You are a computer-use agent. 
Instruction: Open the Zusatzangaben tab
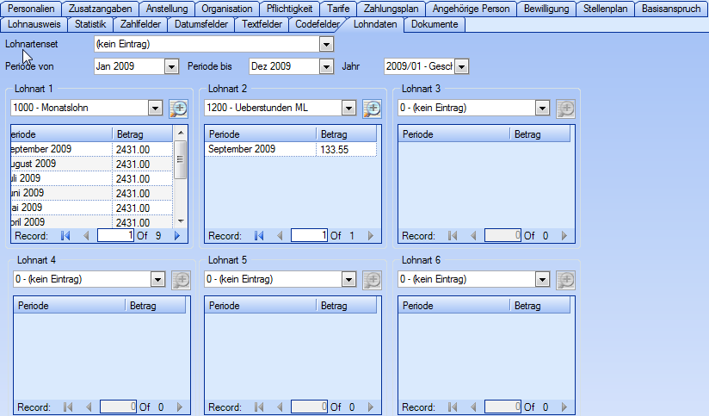click(100, 9)
